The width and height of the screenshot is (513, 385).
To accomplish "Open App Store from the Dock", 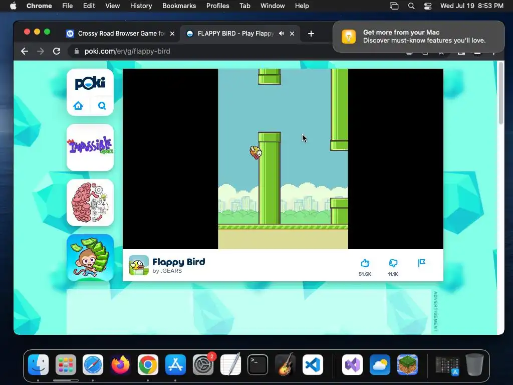I will click(175, 365).
